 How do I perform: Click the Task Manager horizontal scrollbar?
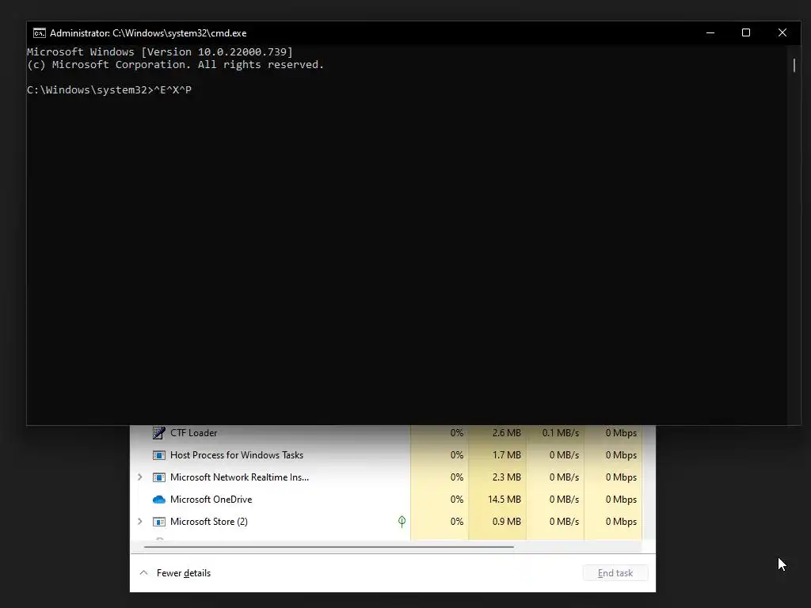click(329, 546)
